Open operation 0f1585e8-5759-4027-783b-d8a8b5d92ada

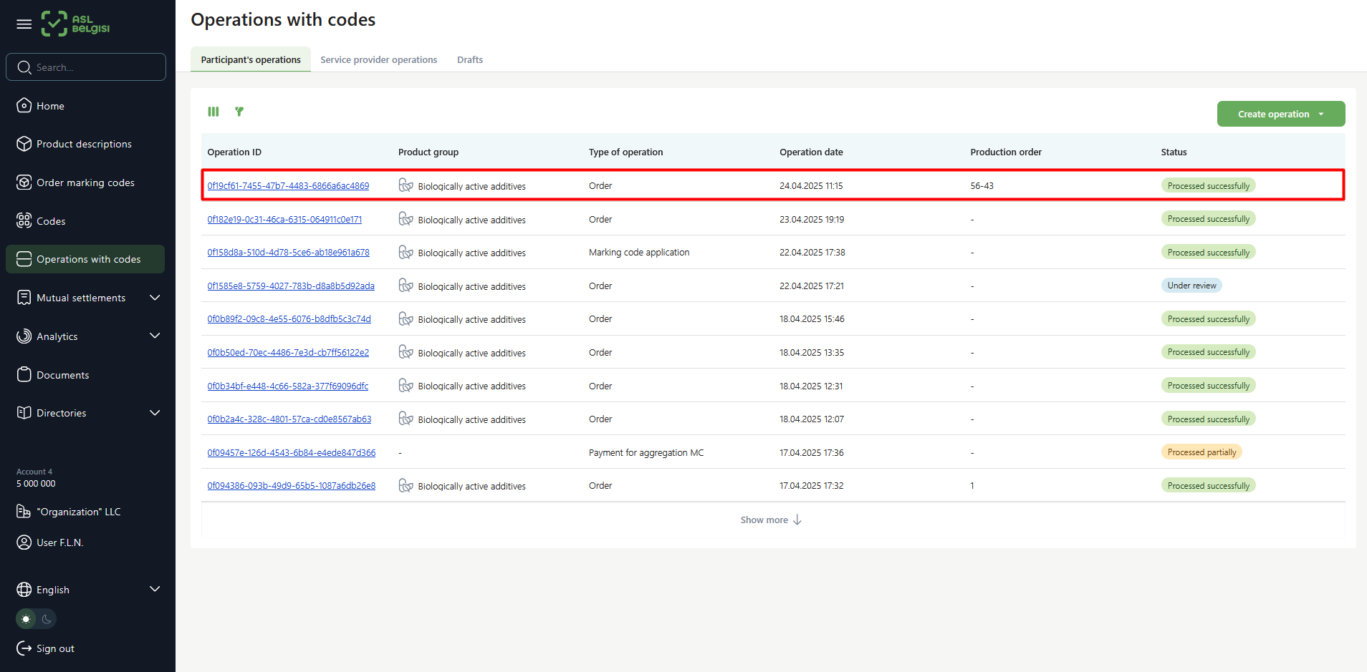pos(291,286)
